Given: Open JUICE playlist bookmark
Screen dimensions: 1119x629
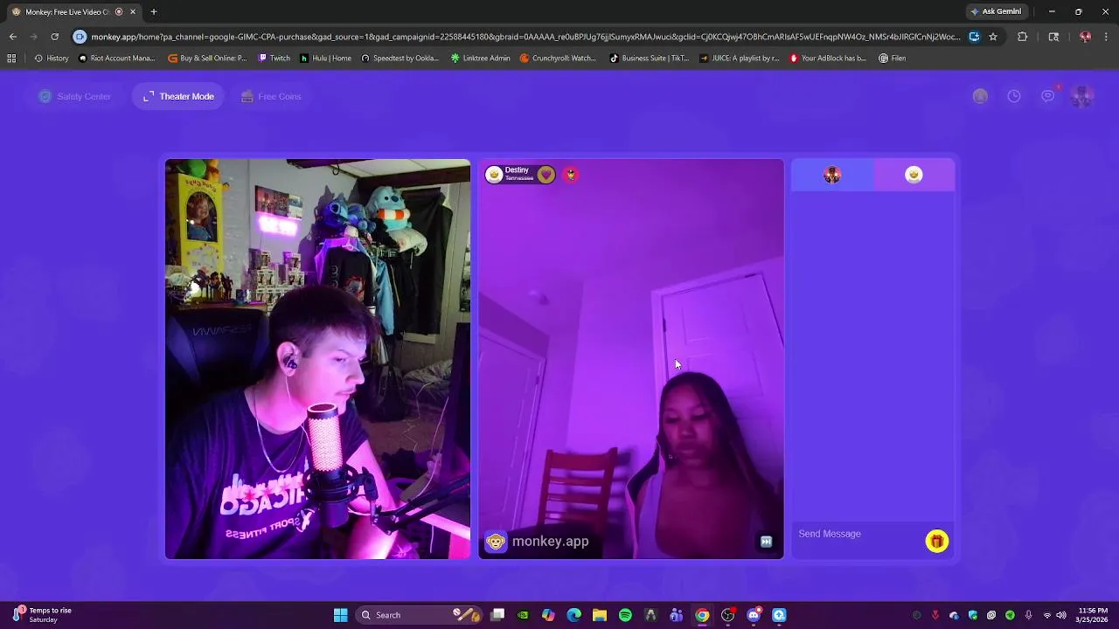Looking at the screenshot, I should click(x=740, y=59).
